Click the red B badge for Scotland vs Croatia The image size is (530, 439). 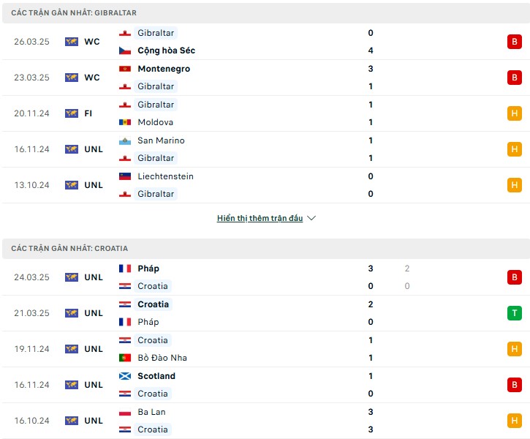pos(514,385)
